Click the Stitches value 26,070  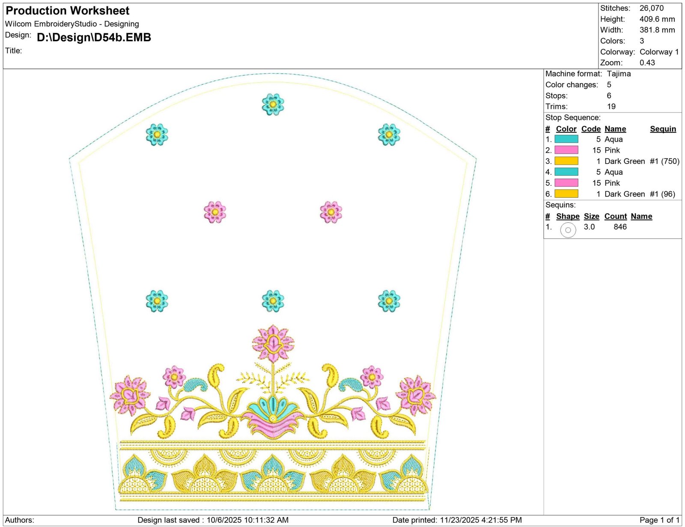click(651, 8)
